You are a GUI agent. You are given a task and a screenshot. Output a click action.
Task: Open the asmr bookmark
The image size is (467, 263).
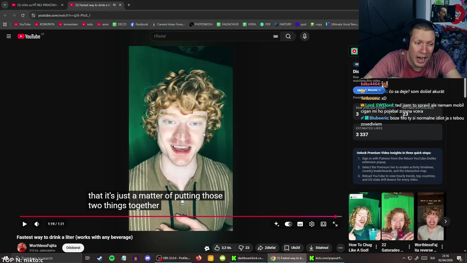tap(103, 24)
